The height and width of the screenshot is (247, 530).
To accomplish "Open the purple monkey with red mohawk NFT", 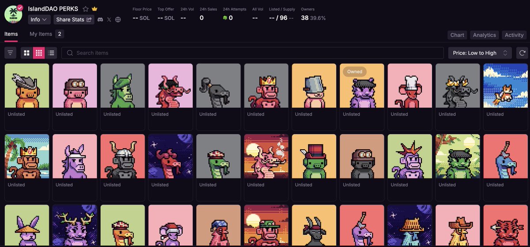I will [410, 156].
